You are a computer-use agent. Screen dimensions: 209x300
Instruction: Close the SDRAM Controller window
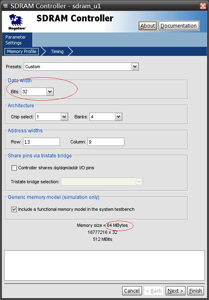(x=203, y=6)
